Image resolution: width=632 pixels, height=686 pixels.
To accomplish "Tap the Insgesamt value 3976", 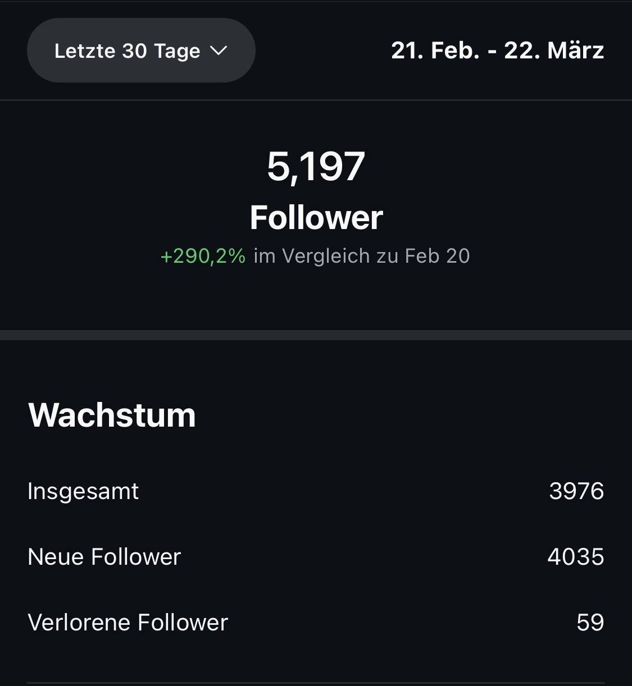I will pos(576,491).
